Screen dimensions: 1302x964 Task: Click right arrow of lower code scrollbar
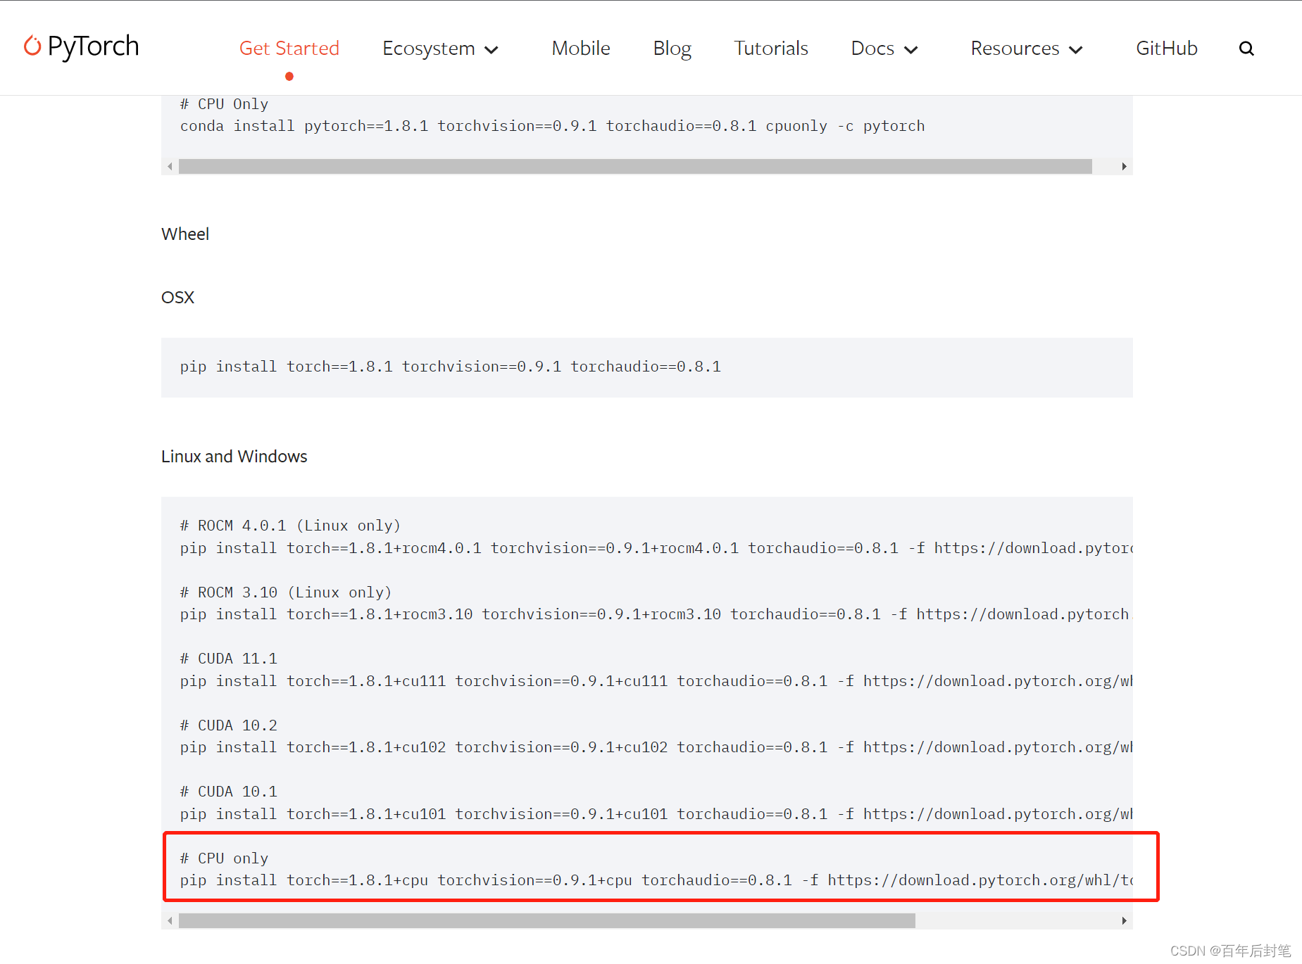1124,920
